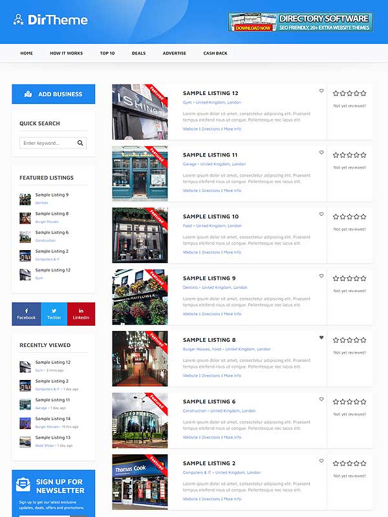Click the Quick Search keyword field

[x=48, y=143]
